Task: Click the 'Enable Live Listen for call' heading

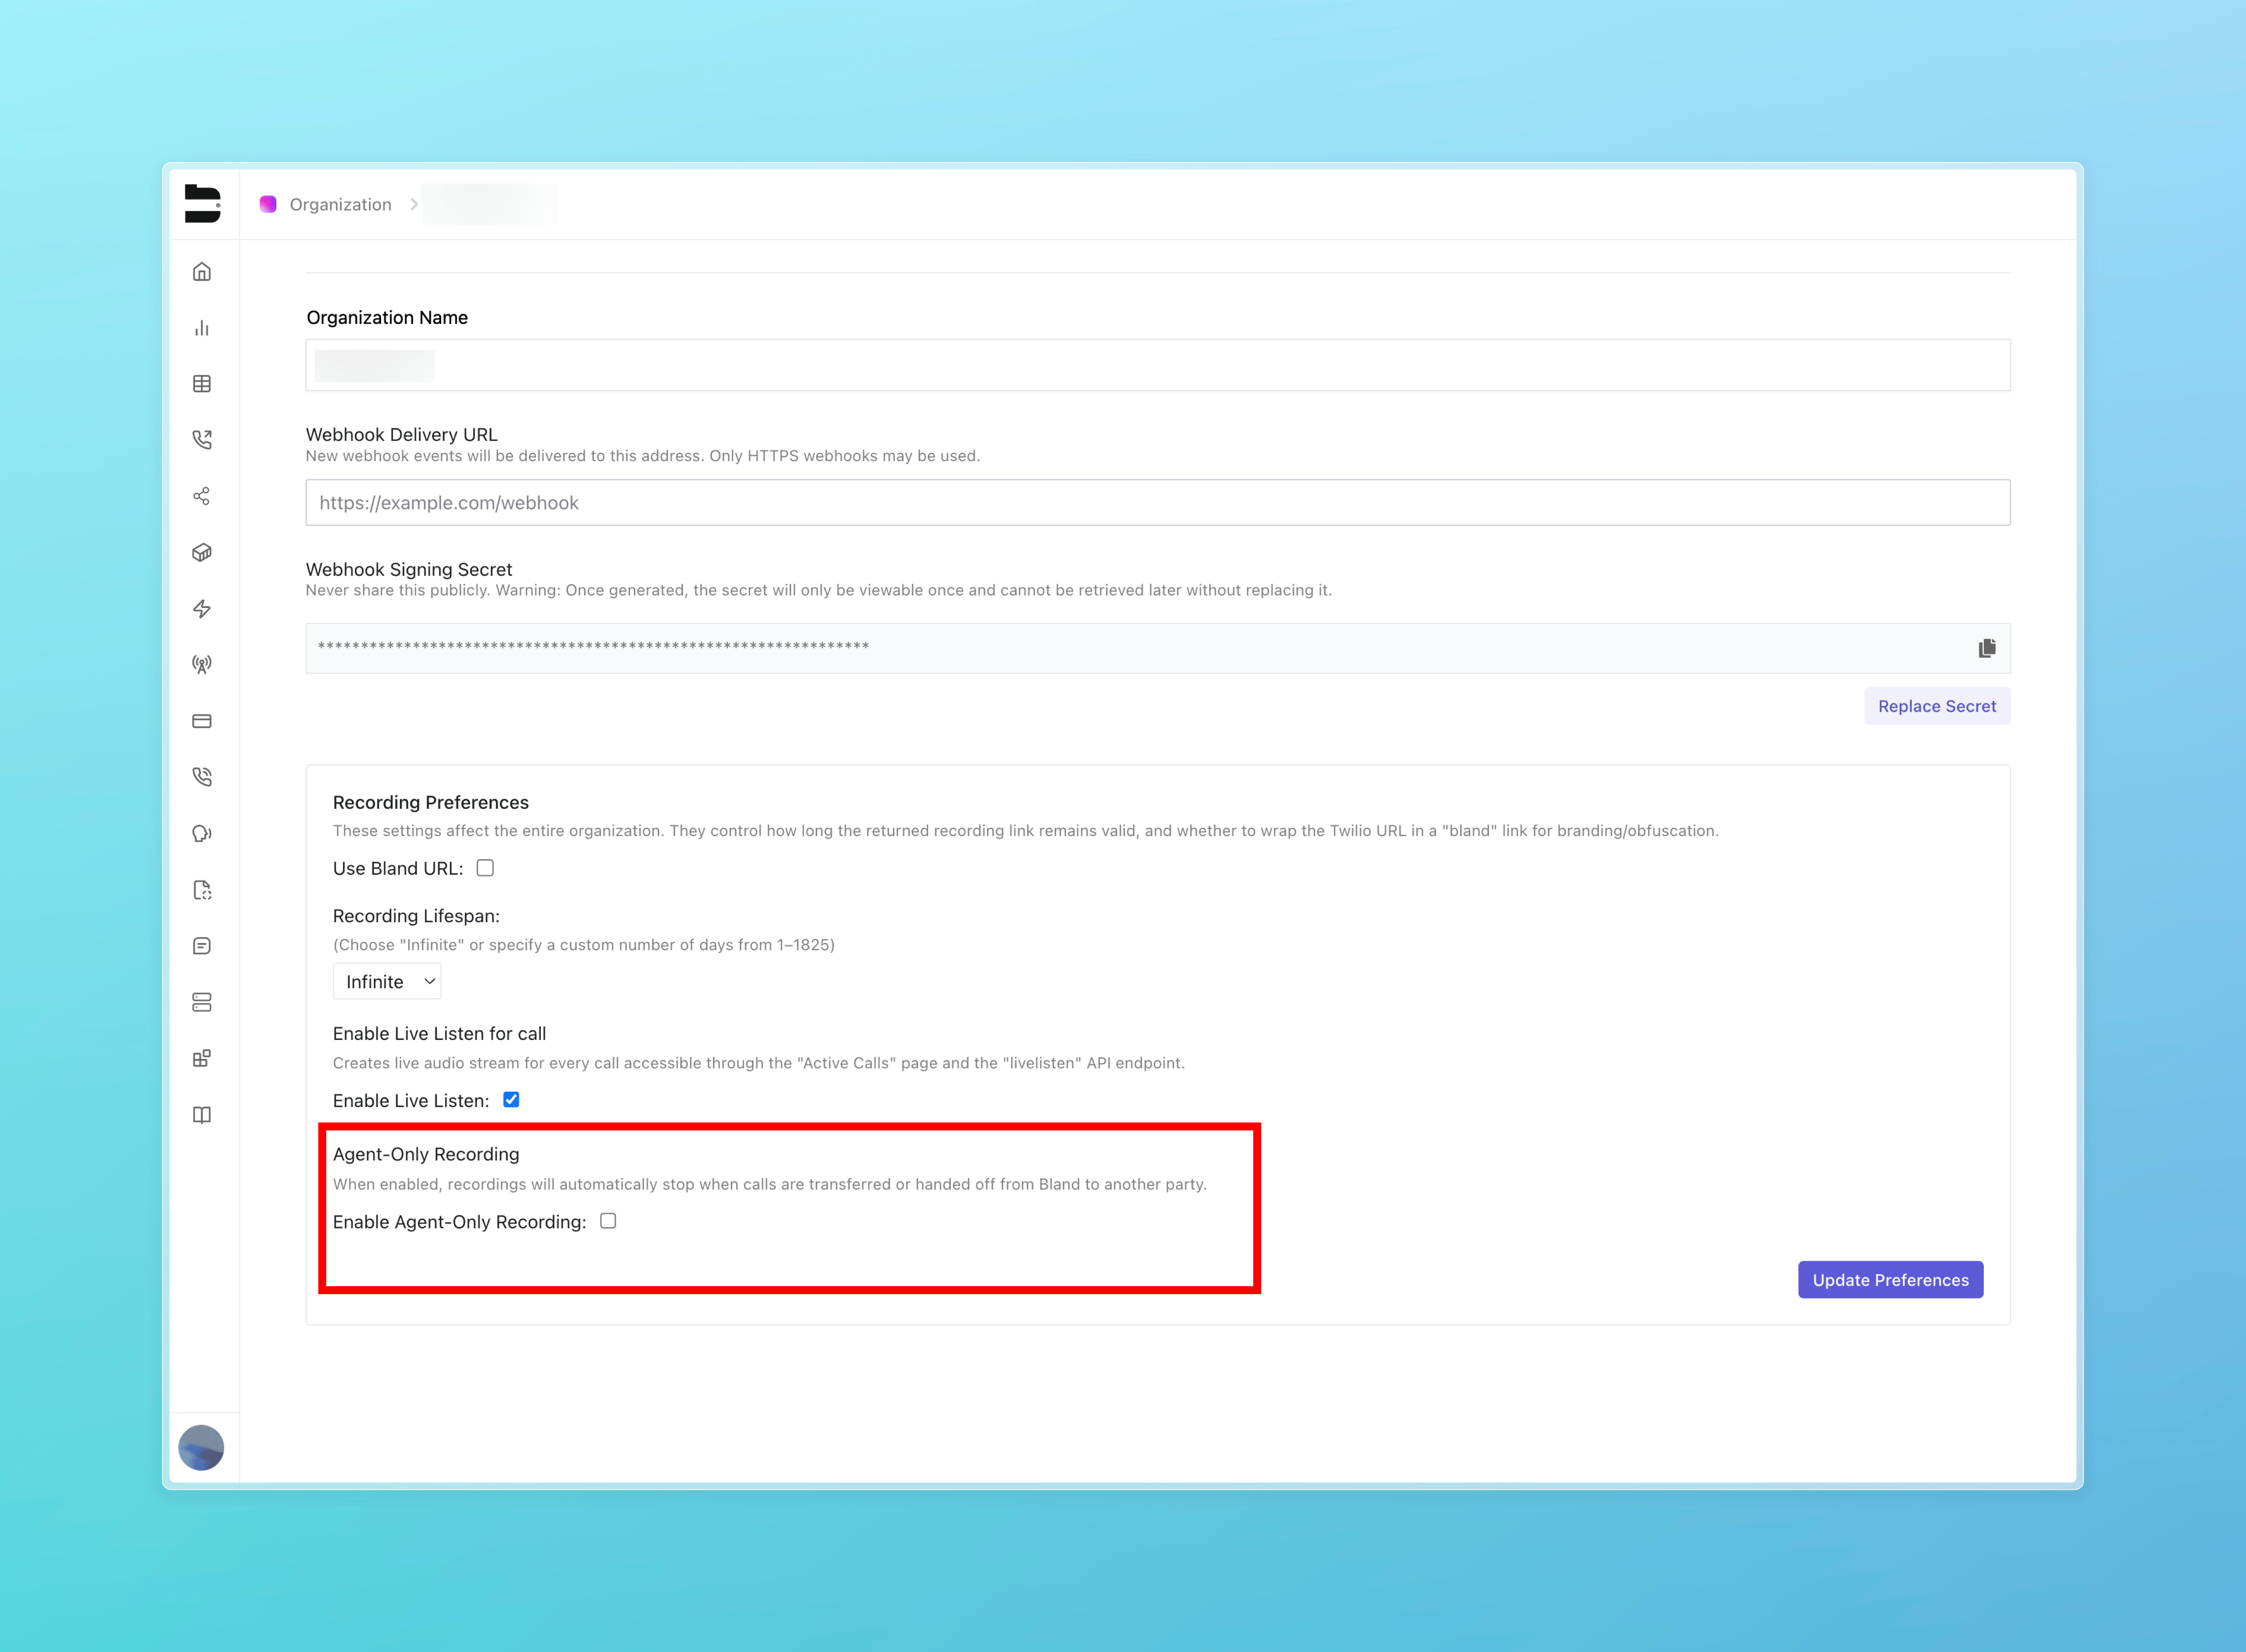Action: click(439, 1034)
